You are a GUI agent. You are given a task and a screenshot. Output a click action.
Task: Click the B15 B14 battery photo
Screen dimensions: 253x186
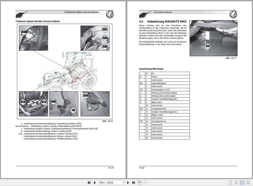tap(34, 104)
